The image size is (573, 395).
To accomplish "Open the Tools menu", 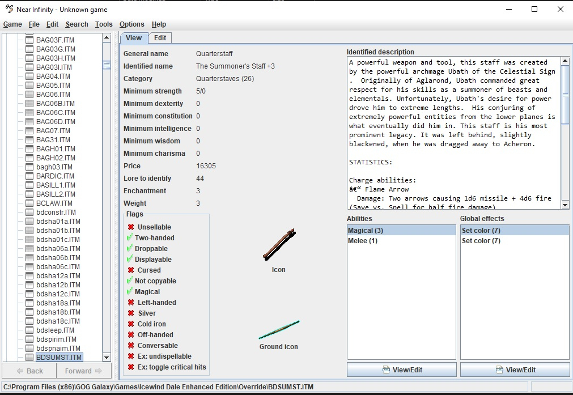I will coord(104,24).
